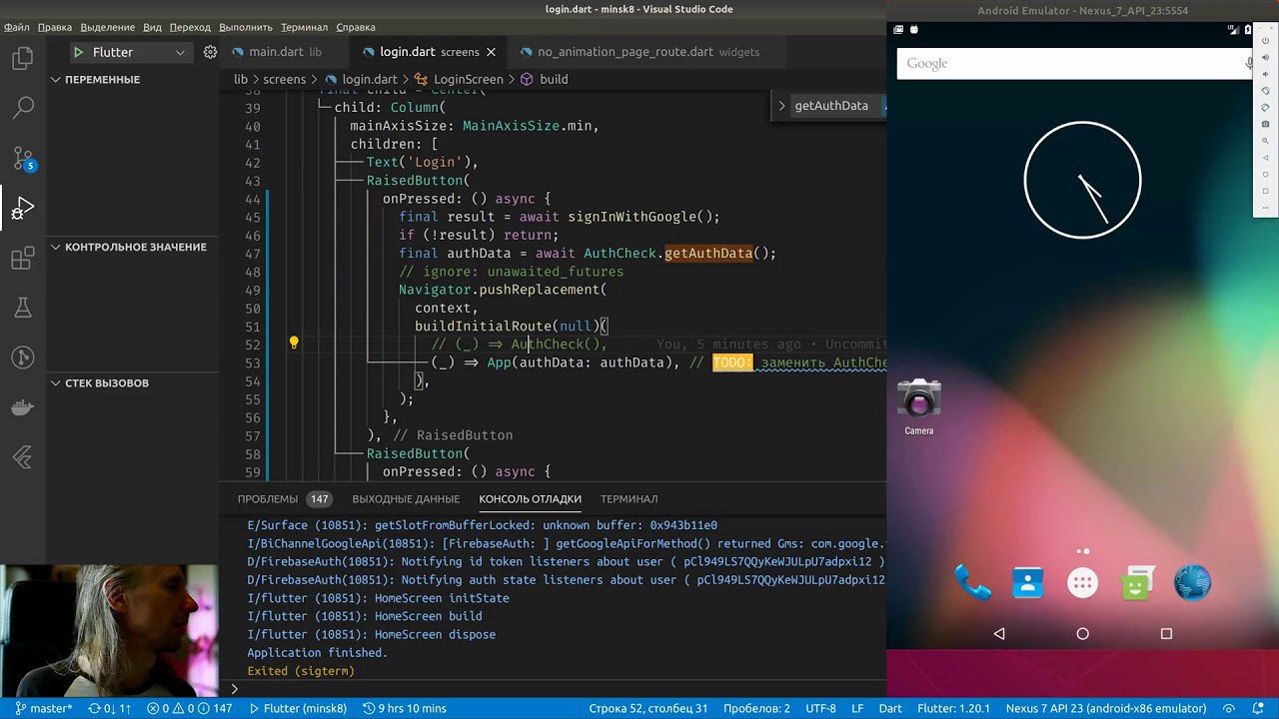Open the Переход menu
1279x719 pixels.
tap(190, 27)
